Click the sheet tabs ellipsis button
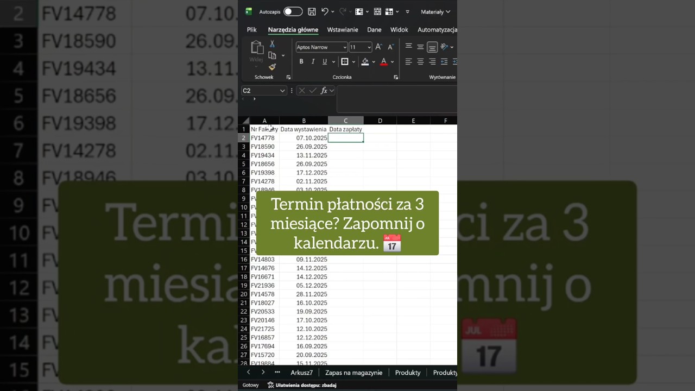This screenshot has height=391, width=695. pos(277,373)
